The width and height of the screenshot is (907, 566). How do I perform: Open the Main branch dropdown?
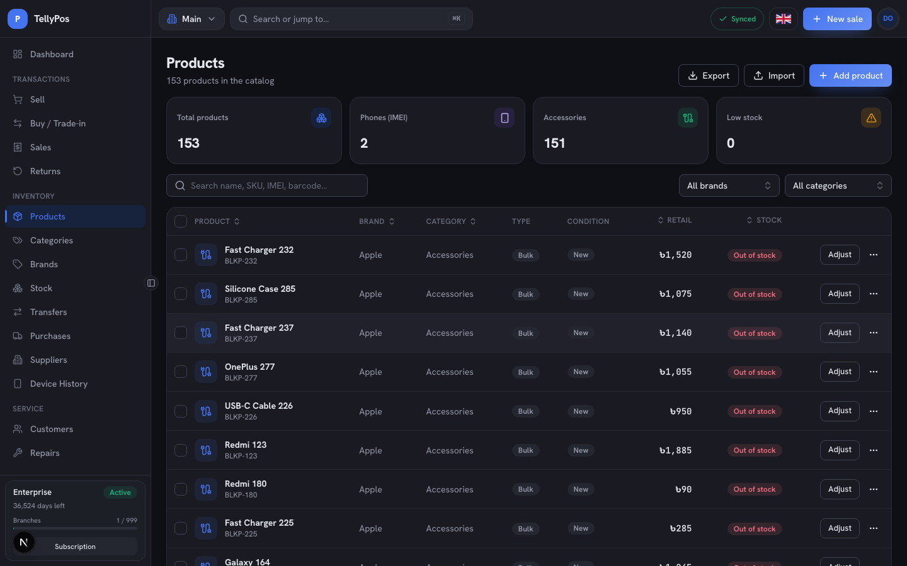tap(191, 19)
